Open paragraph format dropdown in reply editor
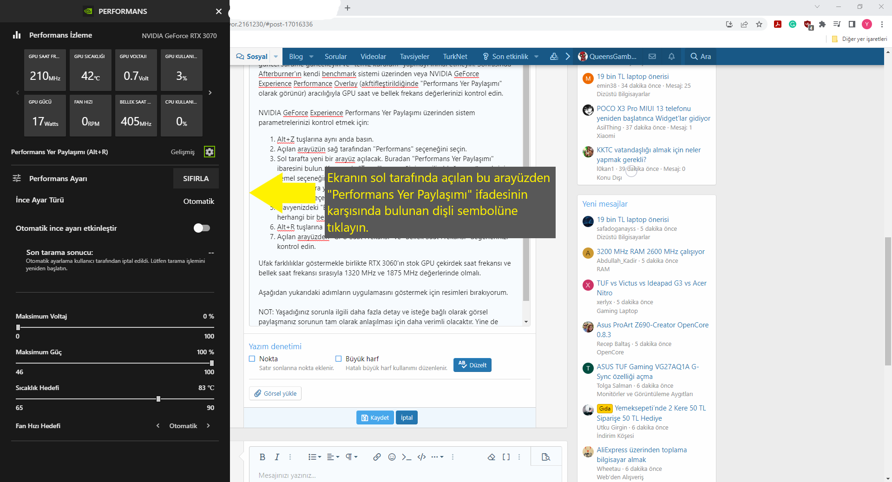Viewport: 892px width, 482px height. (352, 457)
